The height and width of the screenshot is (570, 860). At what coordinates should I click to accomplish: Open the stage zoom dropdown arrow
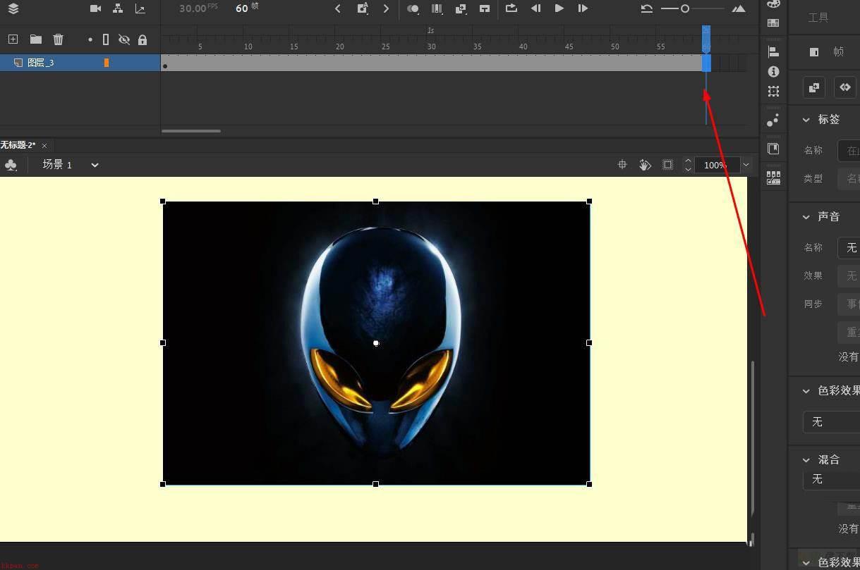[746, 165]
